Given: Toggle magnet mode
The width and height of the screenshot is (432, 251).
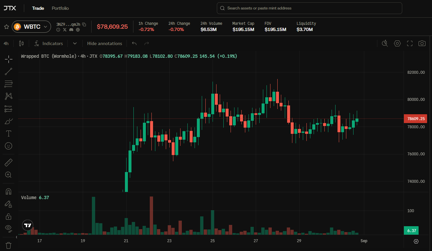Looking at the screenshot, I should [x=9, y=192].
